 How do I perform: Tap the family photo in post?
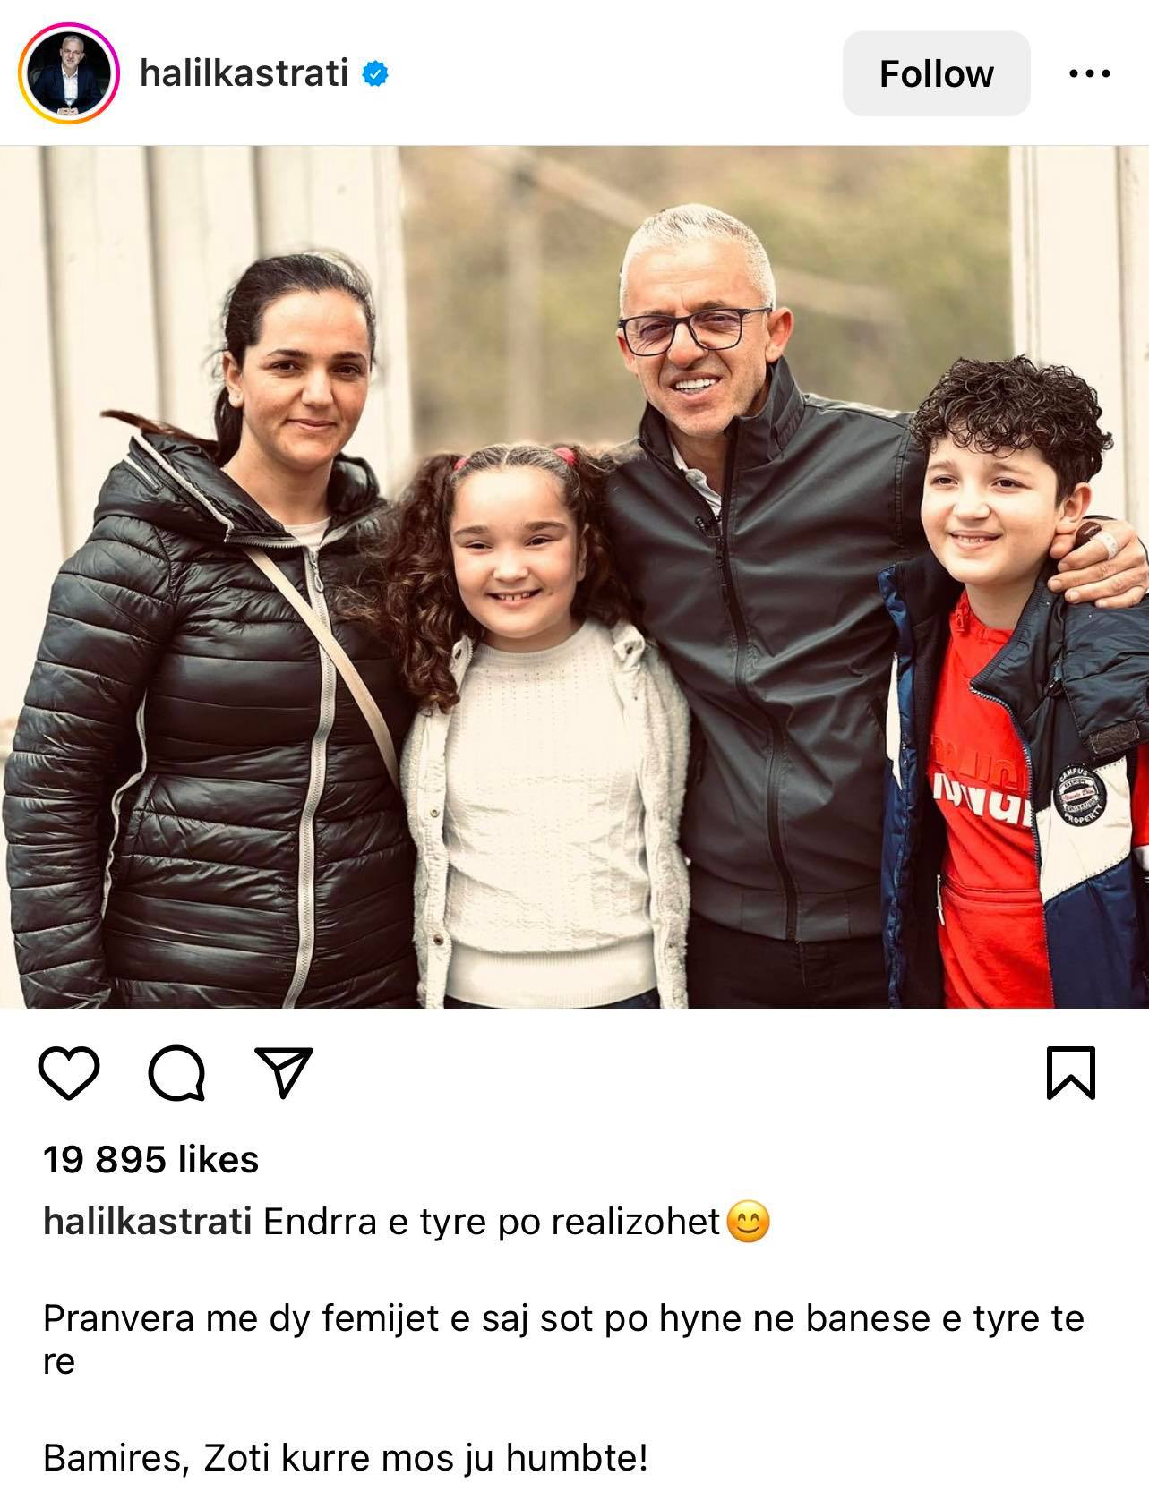point(574,576)
